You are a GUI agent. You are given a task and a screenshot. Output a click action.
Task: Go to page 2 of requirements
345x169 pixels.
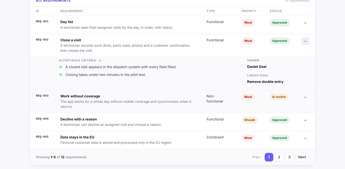point(279,157)
